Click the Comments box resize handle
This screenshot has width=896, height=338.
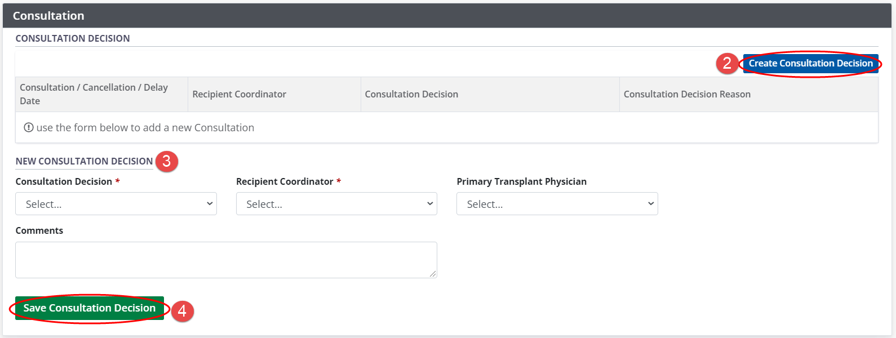coord(433,274)
